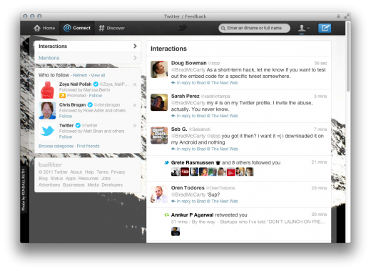Dismiss Twitter account suggestion

click(135, 126)
